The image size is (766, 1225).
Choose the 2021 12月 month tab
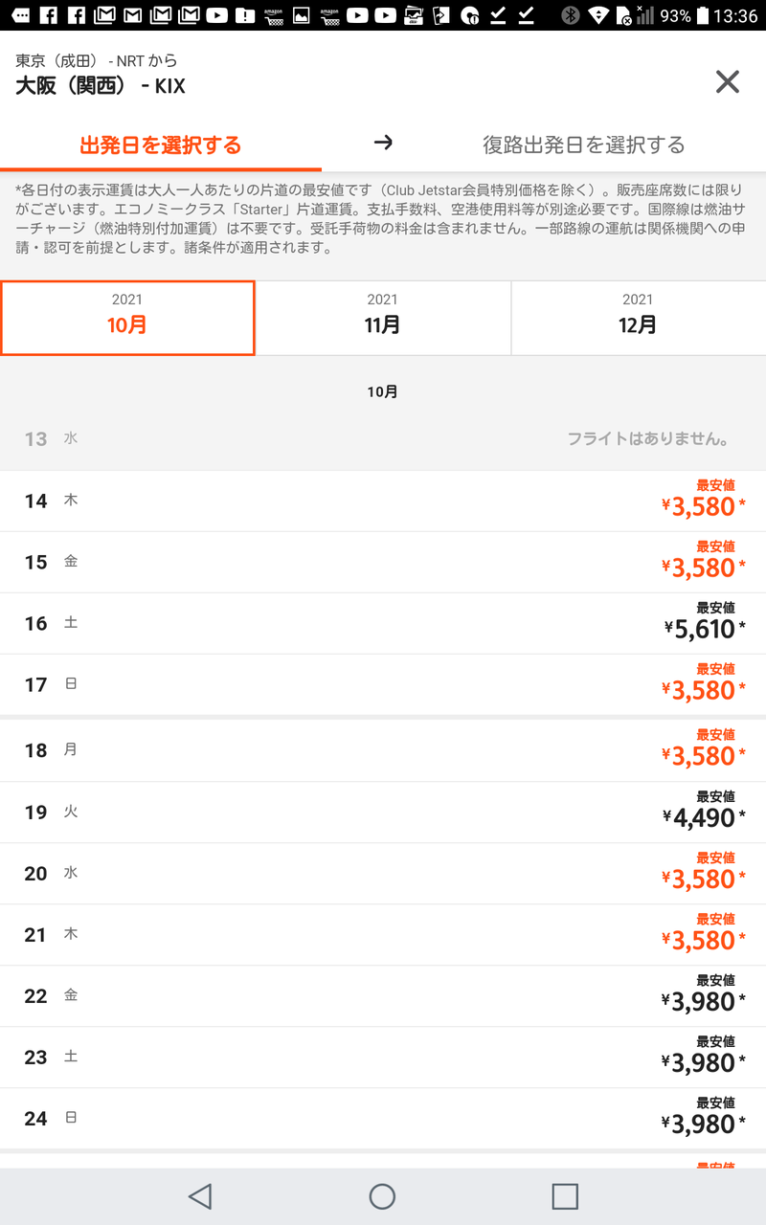point(639,317)
